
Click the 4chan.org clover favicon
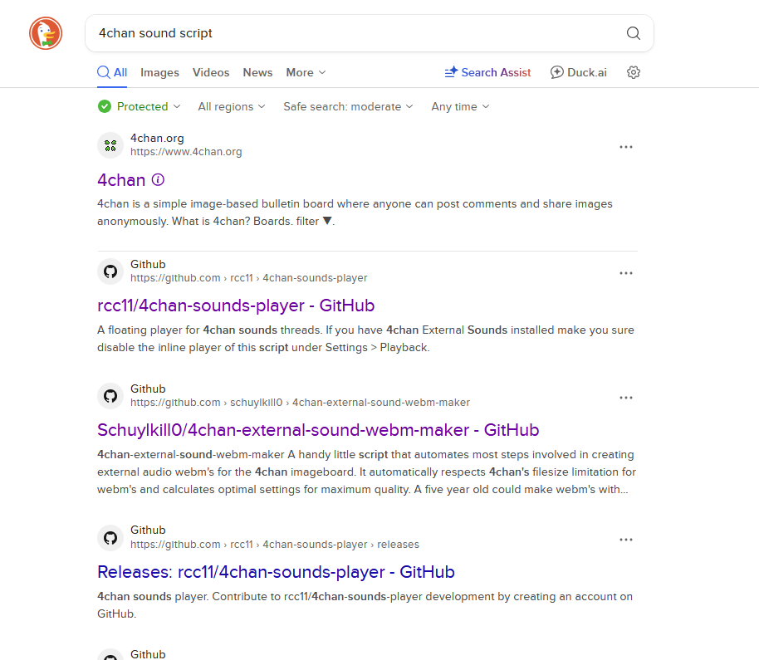point(110,145)
